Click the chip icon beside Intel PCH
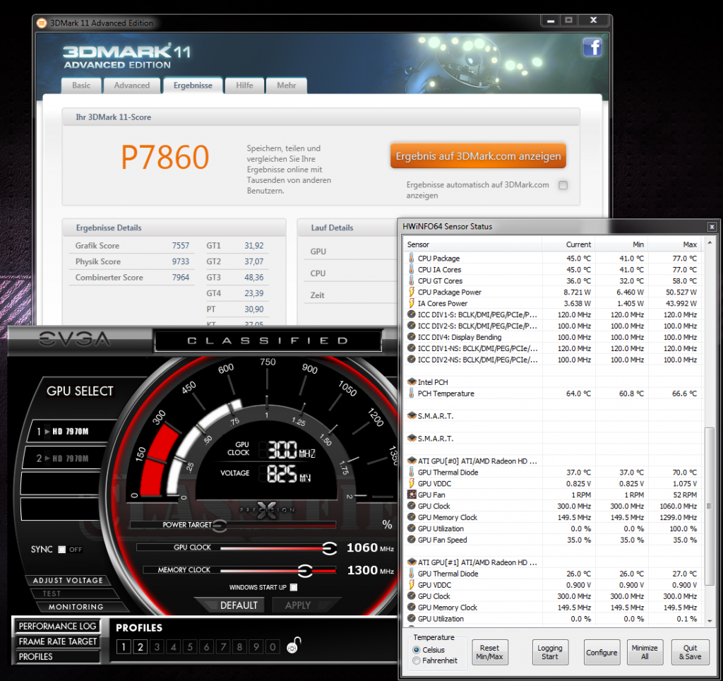The height and width of the screenshot is (681, 723). pyautogui.click(x=412, y=381)
